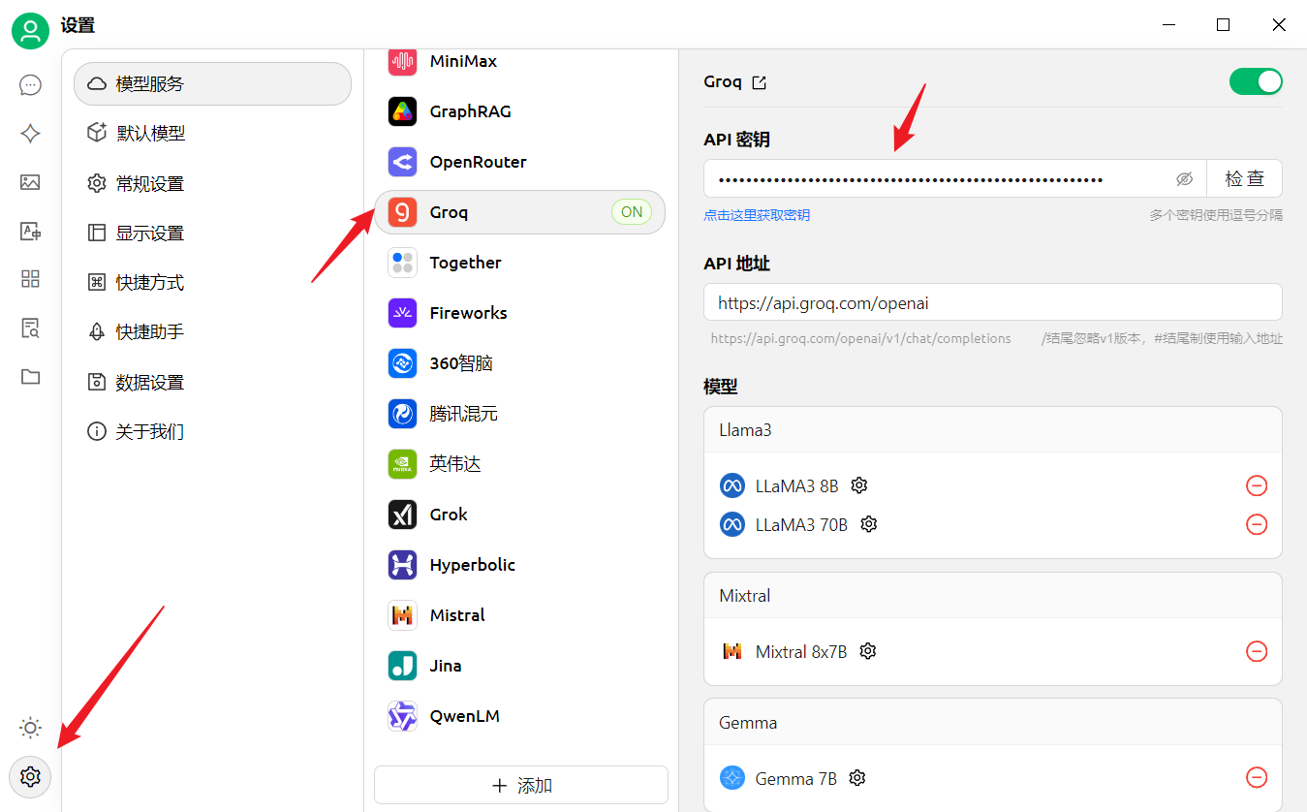Screen dimensions: 1307x812
Task: Click the green user avatar
Action: pyautogui.click(x=30, y=31)
